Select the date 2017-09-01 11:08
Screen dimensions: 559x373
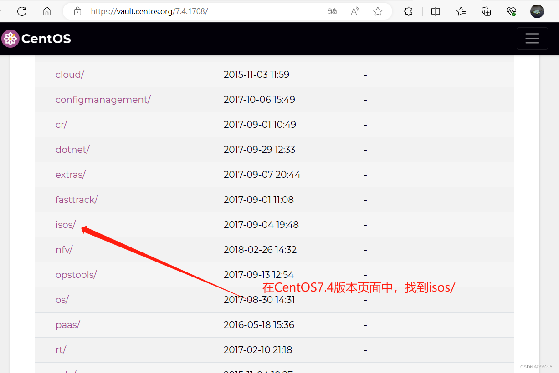click(x=259, y=200)
